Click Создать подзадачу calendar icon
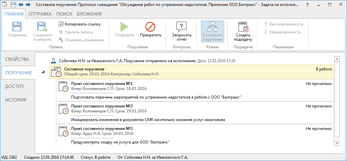This screenshot has width=347, height=161. 243,27
